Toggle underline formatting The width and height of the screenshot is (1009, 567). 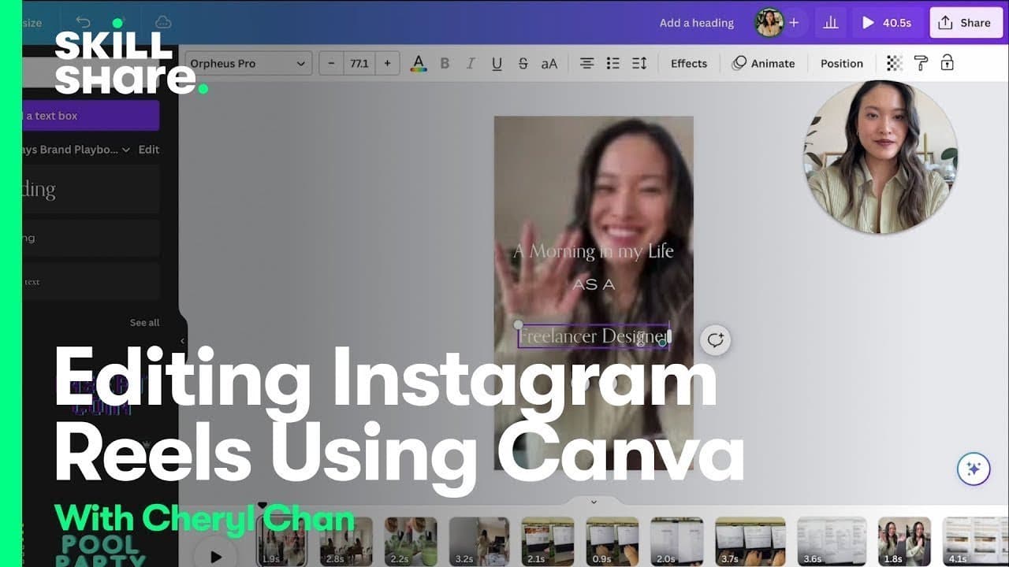497,64
